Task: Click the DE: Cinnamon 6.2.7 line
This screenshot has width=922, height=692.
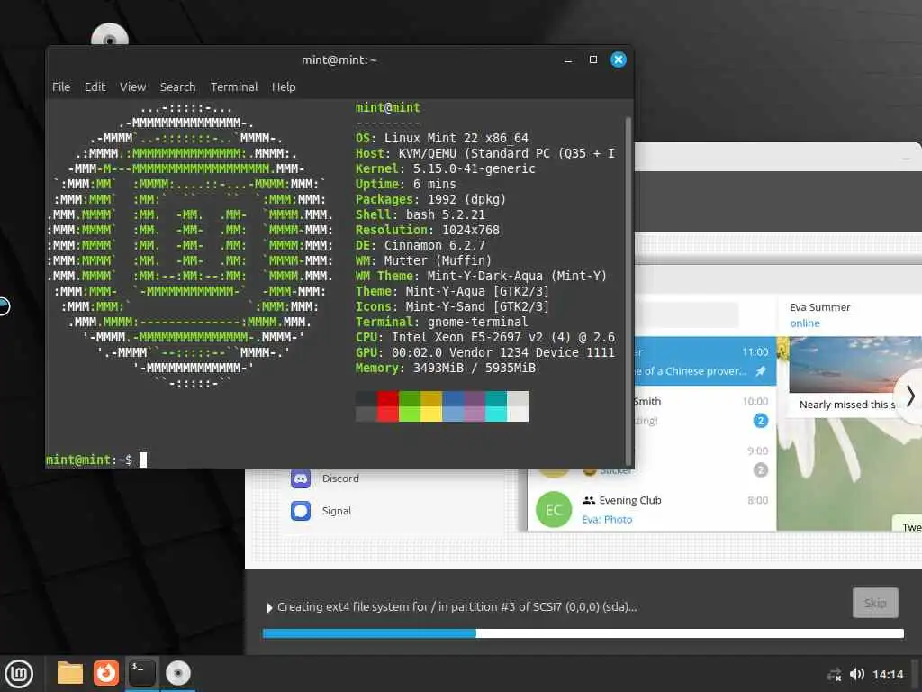Action: (420, 245)
